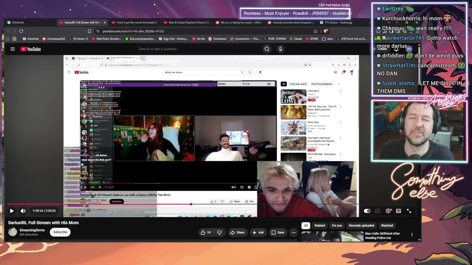Select the Related filter chip
This screenshot has width=472, height=265.
tap(320, 226)
